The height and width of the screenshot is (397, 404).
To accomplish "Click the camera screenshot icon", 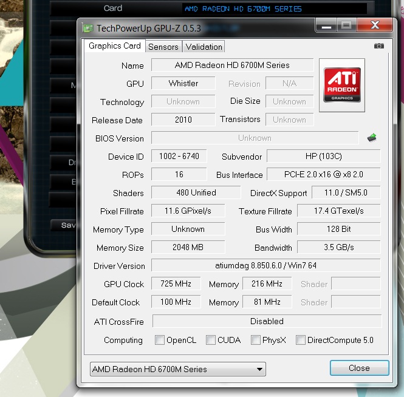I will coord(379,46).
